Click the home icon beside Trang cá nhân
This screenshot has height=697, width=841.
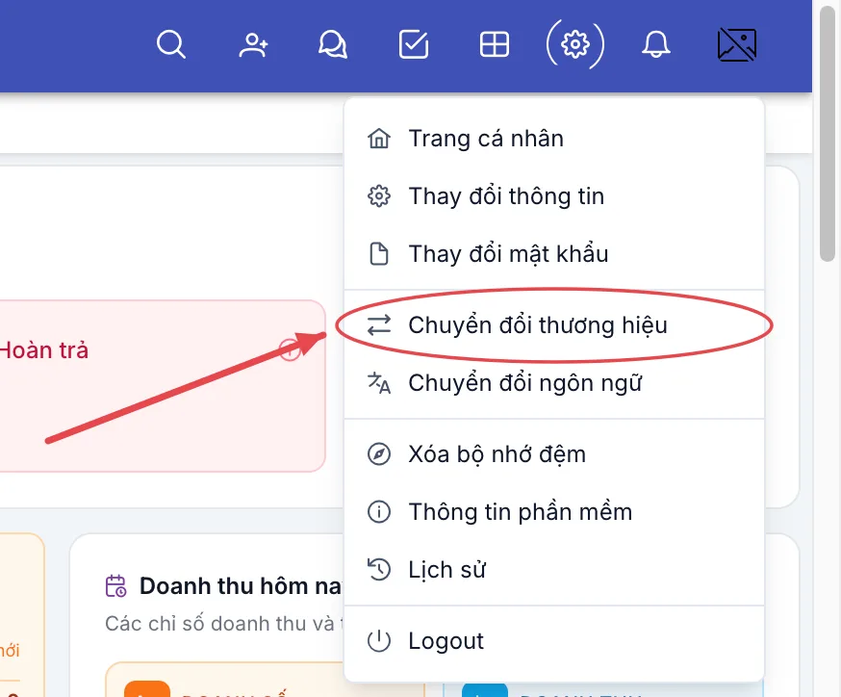pyautogui.click(x=379, y=139)
